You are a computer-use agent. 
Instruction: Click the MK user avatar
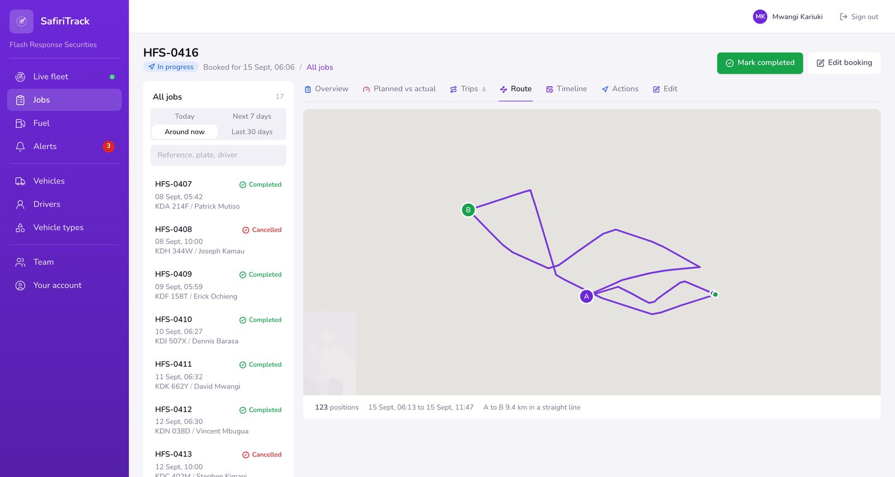coord(760,17)
